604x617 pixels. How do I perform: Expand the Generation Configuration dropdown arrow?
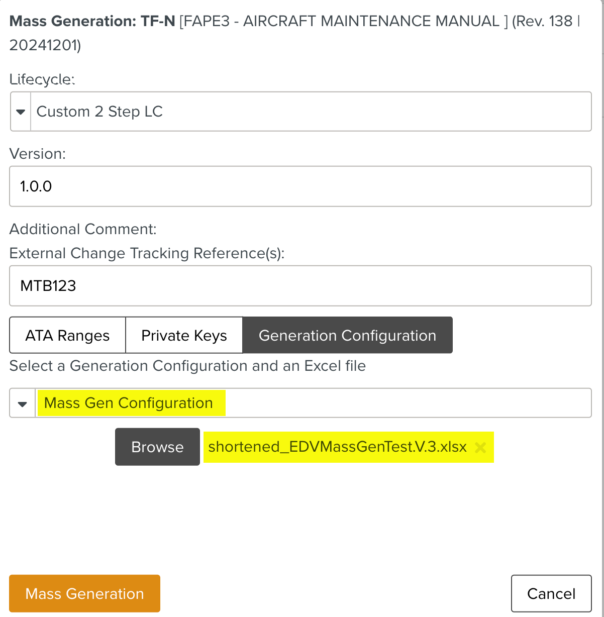point(22,403)
